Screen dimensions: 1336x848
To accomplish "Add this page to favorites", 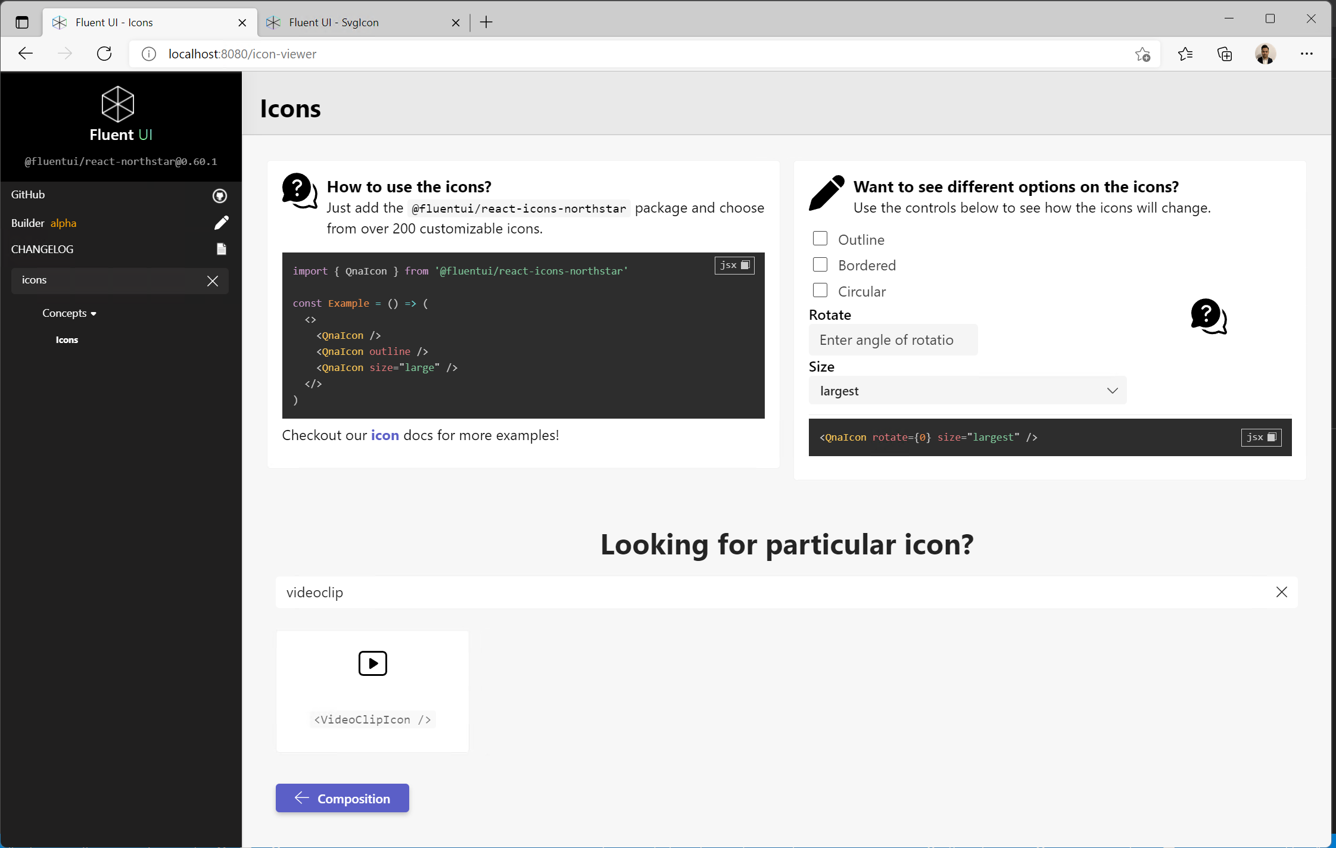I will point(1142,54).
